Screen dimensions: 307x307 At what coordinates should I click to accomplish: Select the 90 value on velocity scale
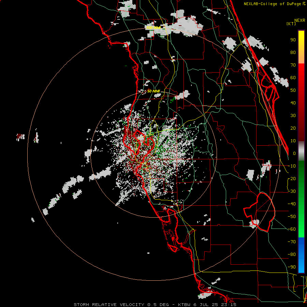click(x=293, y=40)
